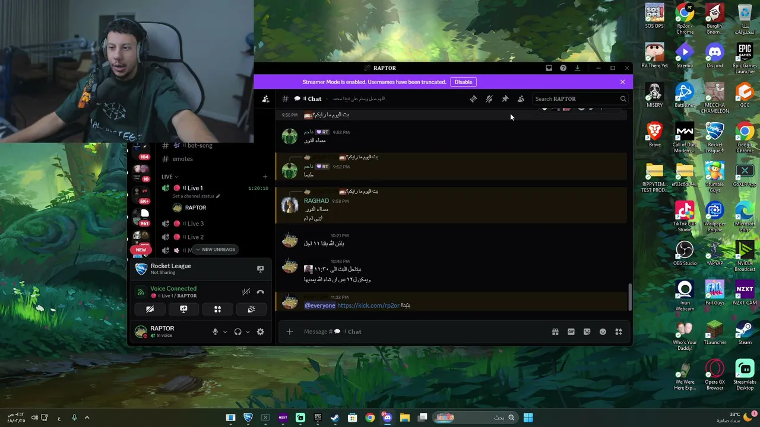Open input device options arrow
Viewport: 760px width, 427px height.
click(225, 332)
